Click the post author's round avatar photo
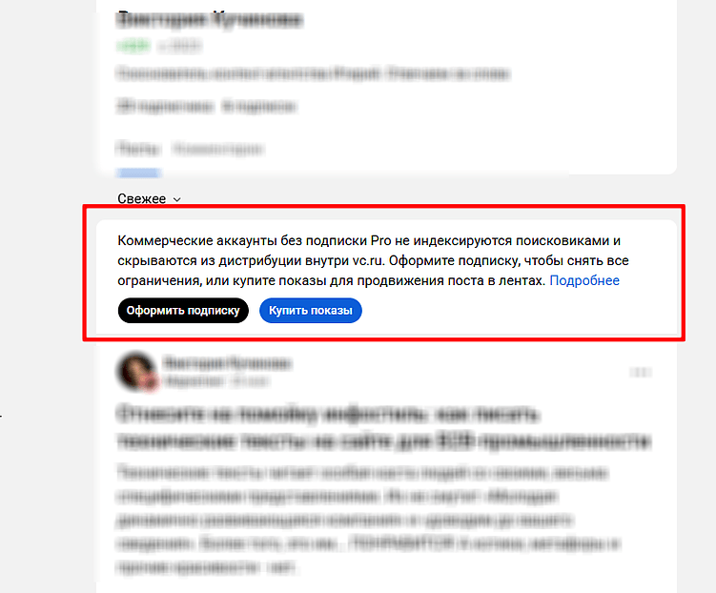 pyautogui.click(x=136, y=371)
